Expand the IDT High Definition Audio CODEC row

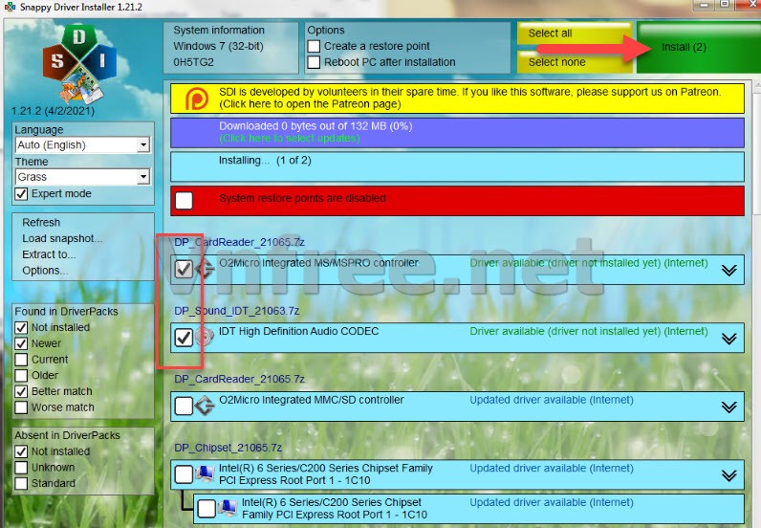click(729, 339)
